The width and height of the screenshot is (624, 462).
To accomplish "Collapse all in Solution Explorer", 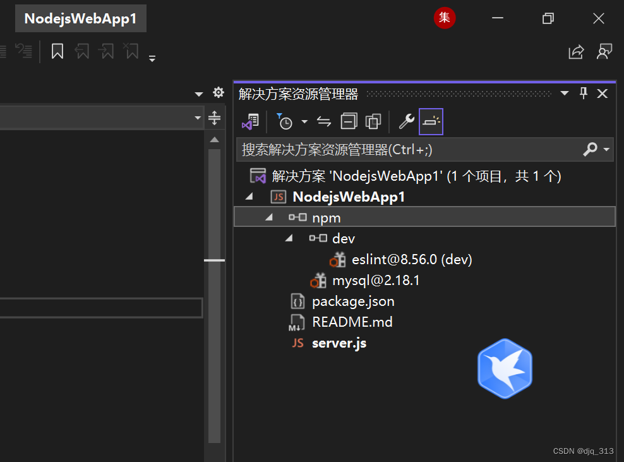I will tap(349, 121).
